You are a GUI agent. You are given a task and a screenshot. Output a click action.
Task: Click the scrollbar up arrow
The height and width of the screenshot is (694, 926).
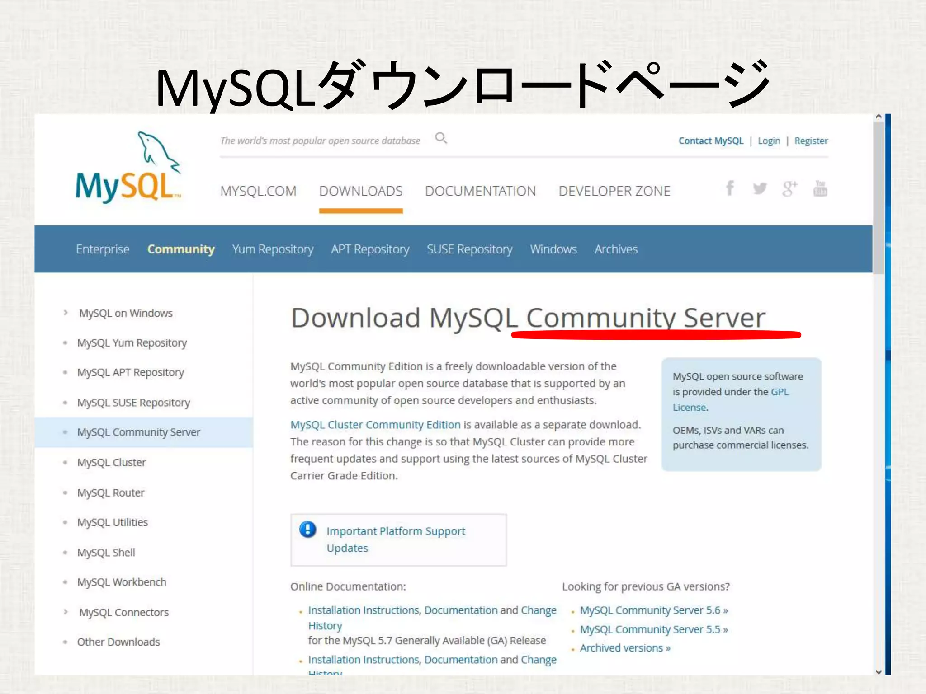879,117
